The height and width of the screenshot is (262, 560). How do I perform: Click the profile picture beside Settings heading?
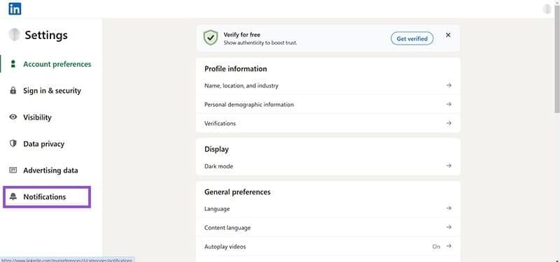pyautogui.click(x=14, y=35)
